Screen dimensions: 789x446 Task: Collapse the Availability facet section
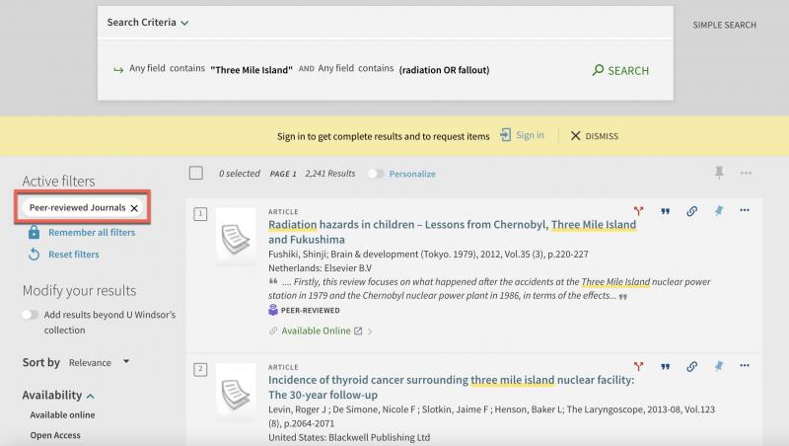pyautogui.click(x=90, y=396)
